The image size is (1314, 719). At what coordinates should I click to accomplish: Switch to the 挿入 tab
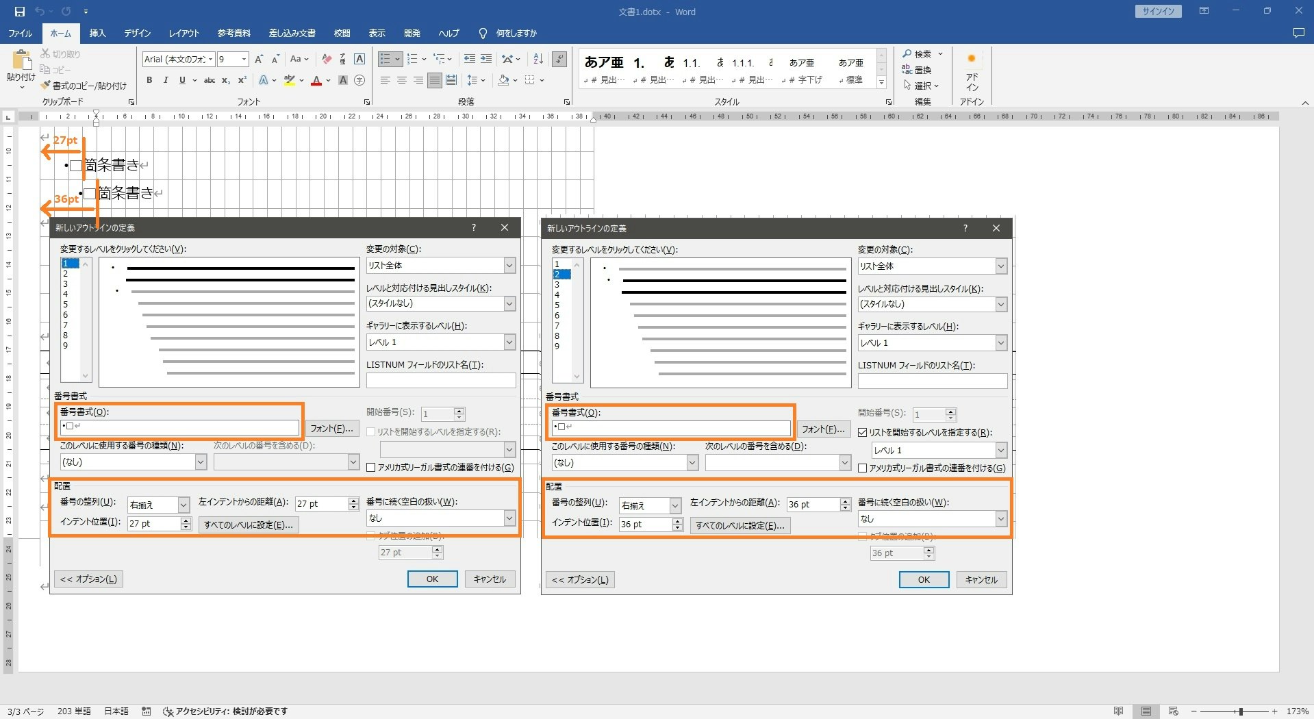click(x=97, y=33)
